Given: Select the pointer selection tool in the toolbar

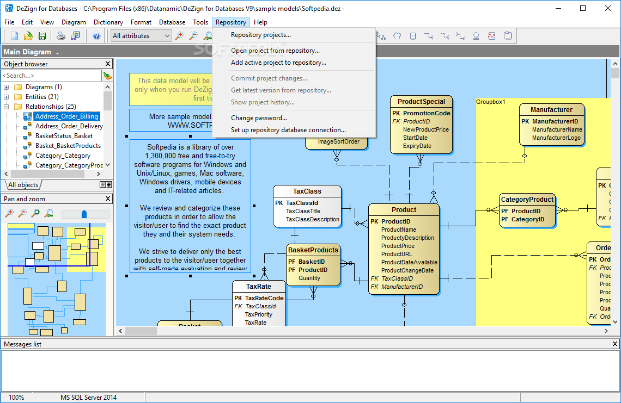Looking at the screenshot, I should (381, 36).
